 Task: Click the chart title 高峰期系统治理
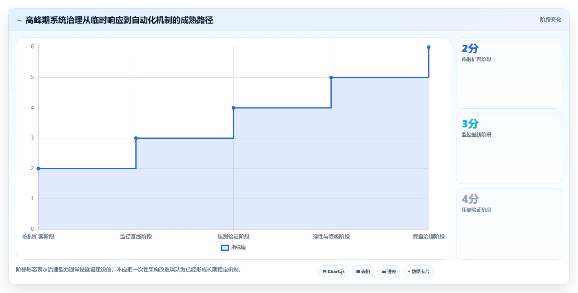pos(119,20)
